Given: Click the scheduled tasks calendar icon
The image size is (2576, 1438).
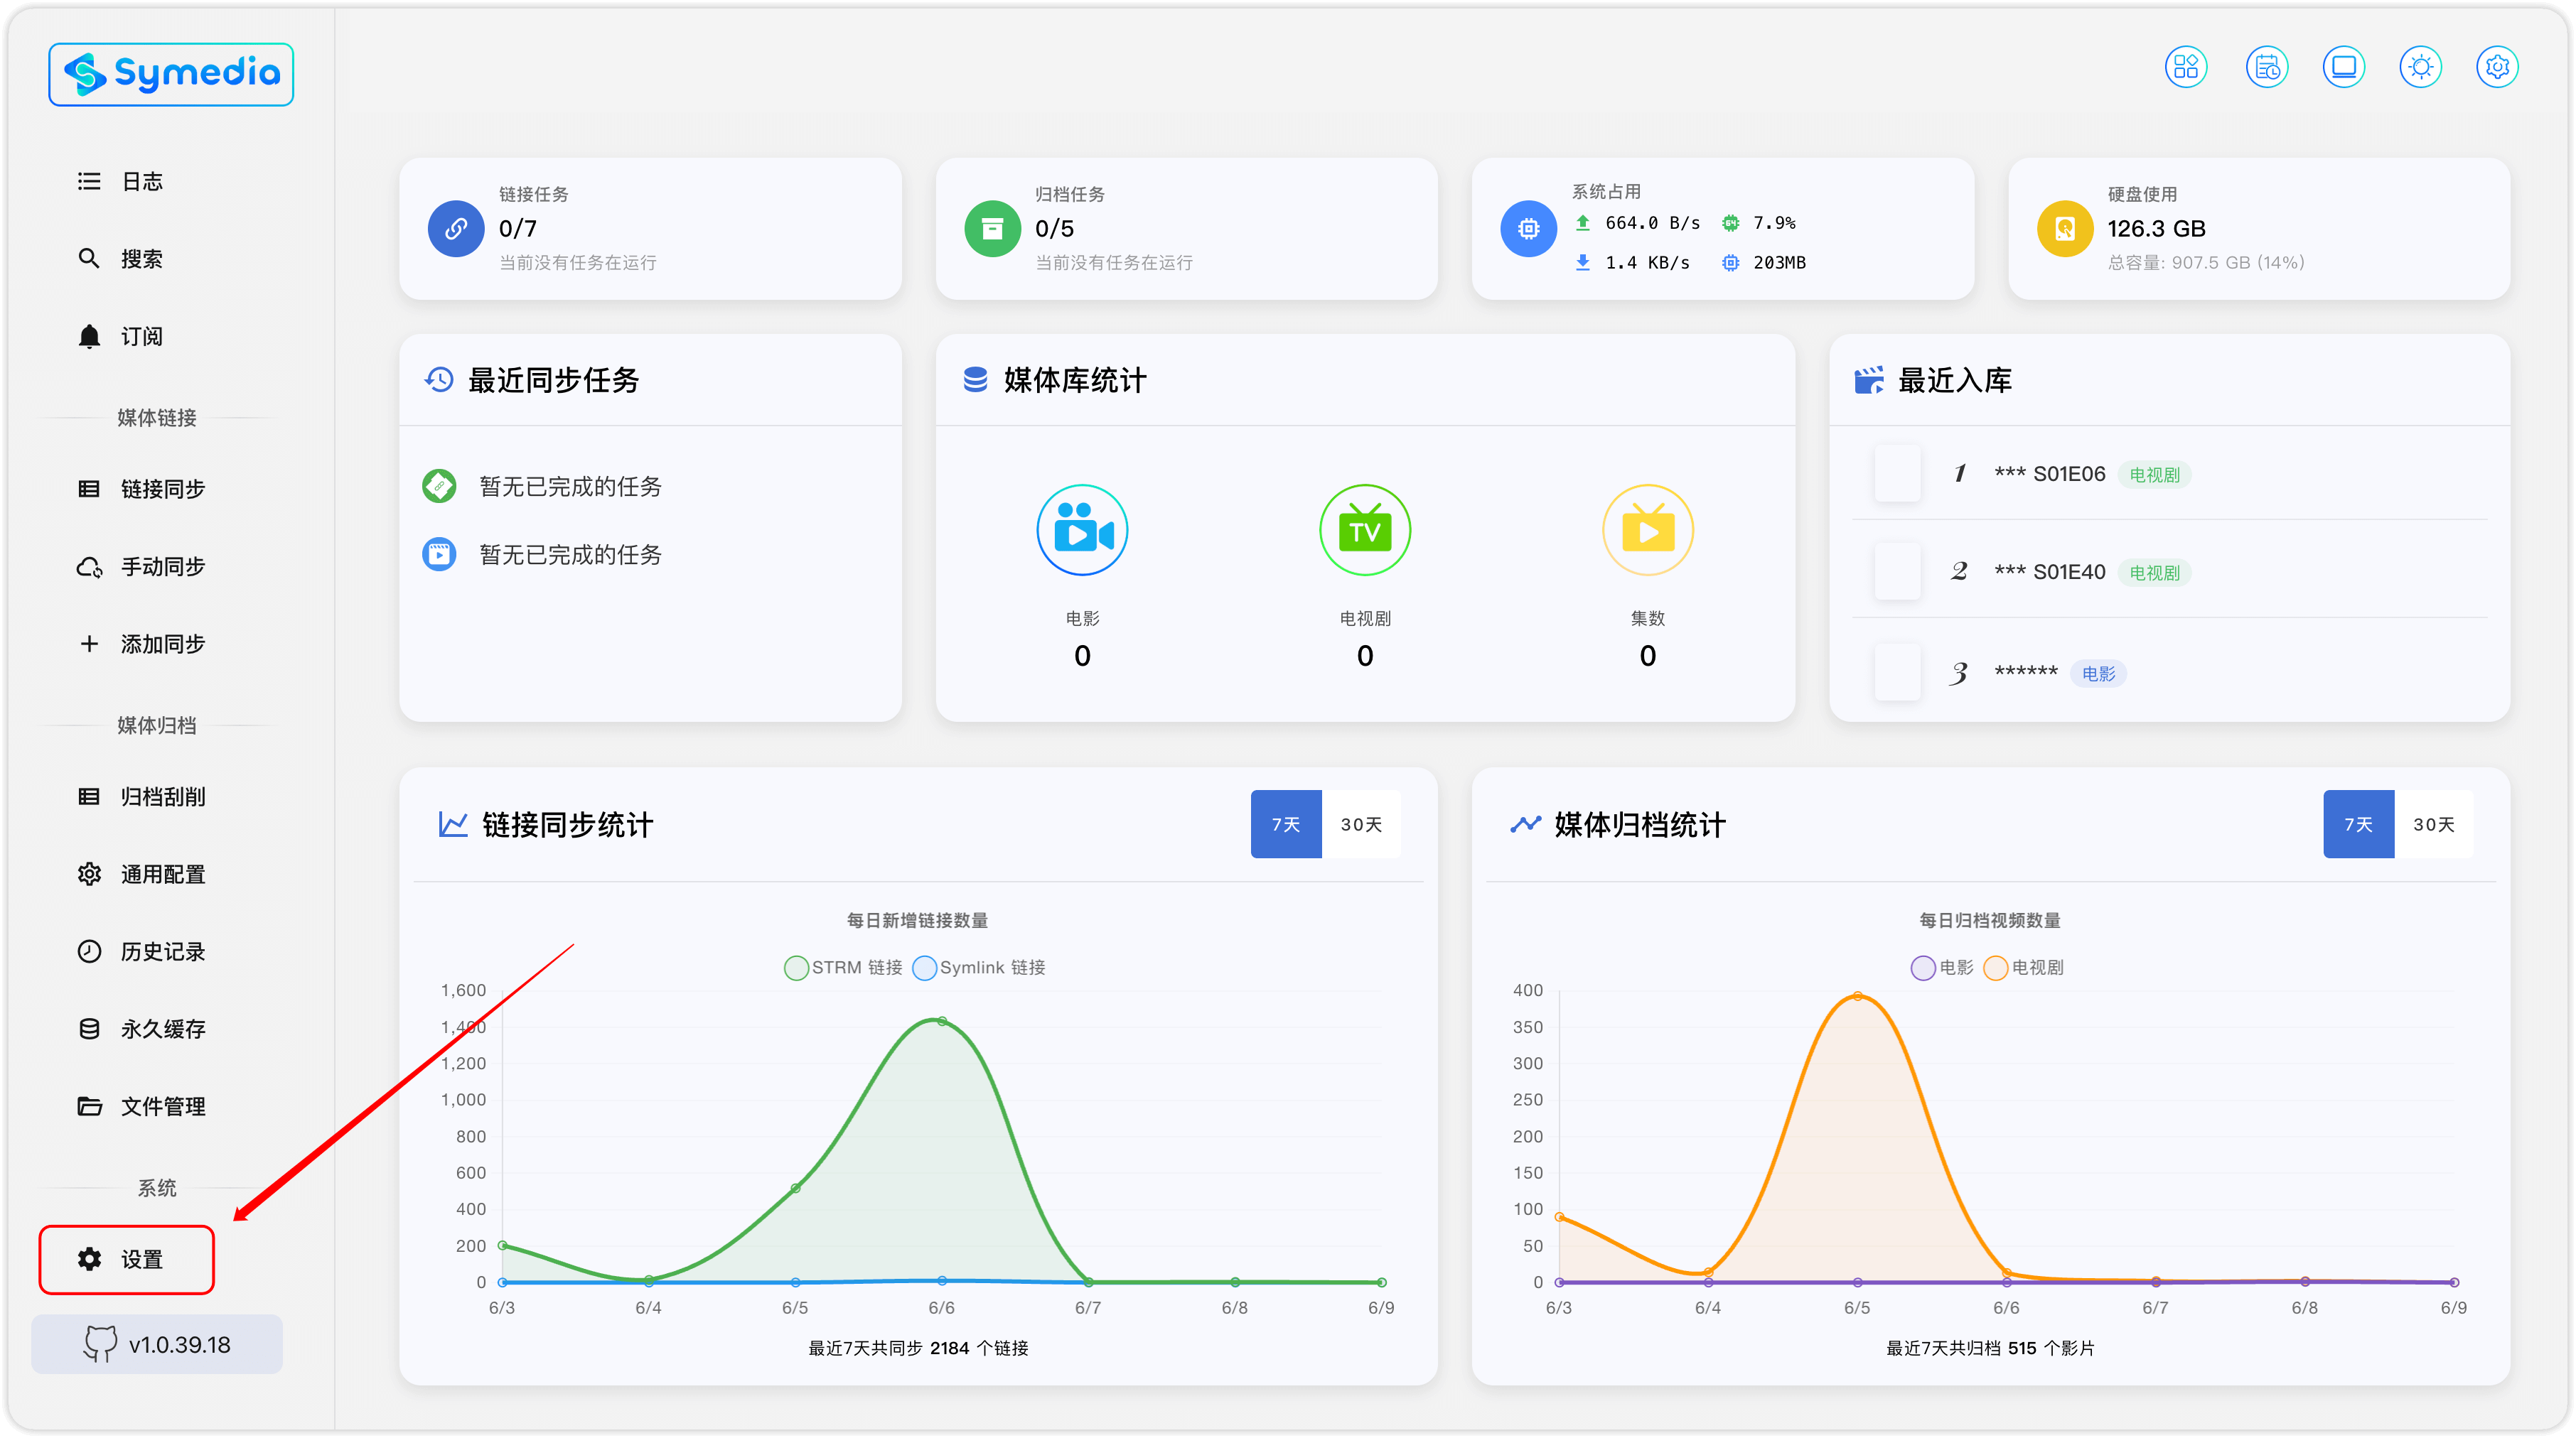Looking at the screenshot, I should coord(2266,67).
